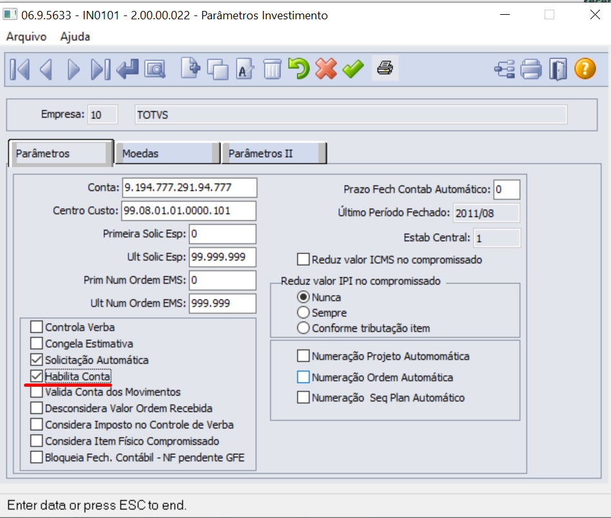Undo changes with green arrow icon
This screenshot has height=518, width=611.
click(298, 68)
